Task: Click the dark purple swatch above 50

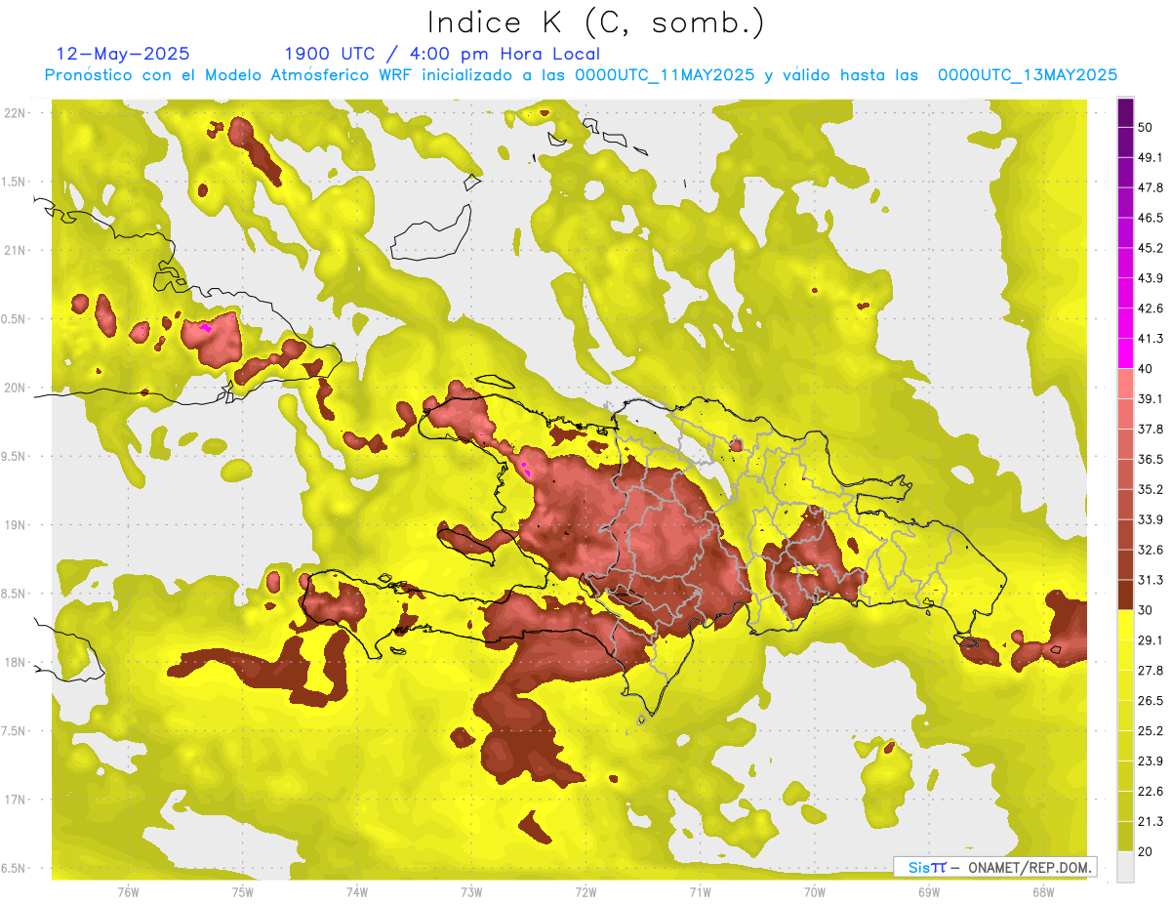Action: coord(1125,112)
